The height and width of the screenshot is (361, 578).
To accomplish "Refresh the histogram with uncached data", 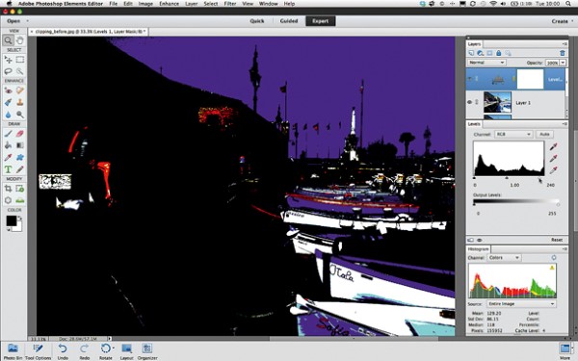I will click(x=553, y=257).
